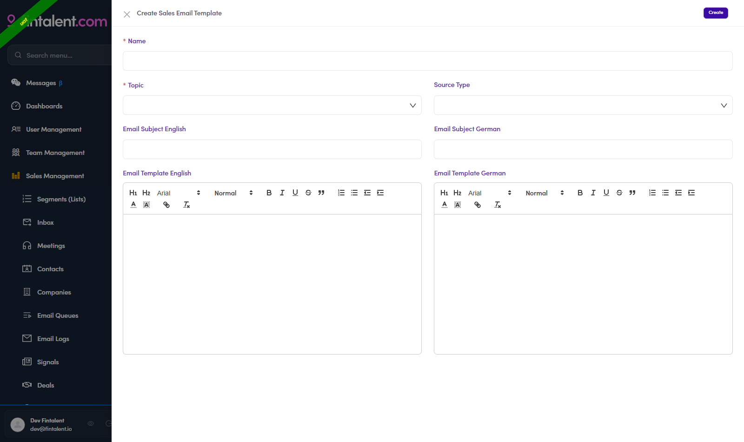The image size is (744, 442).
Task: Toggle strikethrough in German template editor
Action: pyautogui.click(x=619, y=193)
